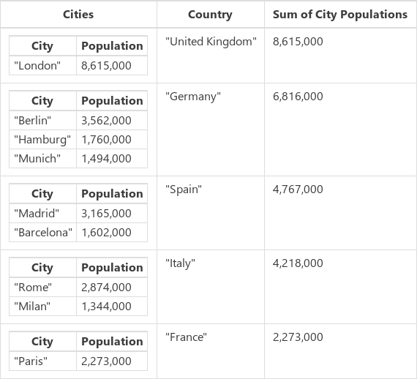Select the "Barcelona" city cell
The width and height of the screenshot is (417, 379).
[x=43, y=233]
